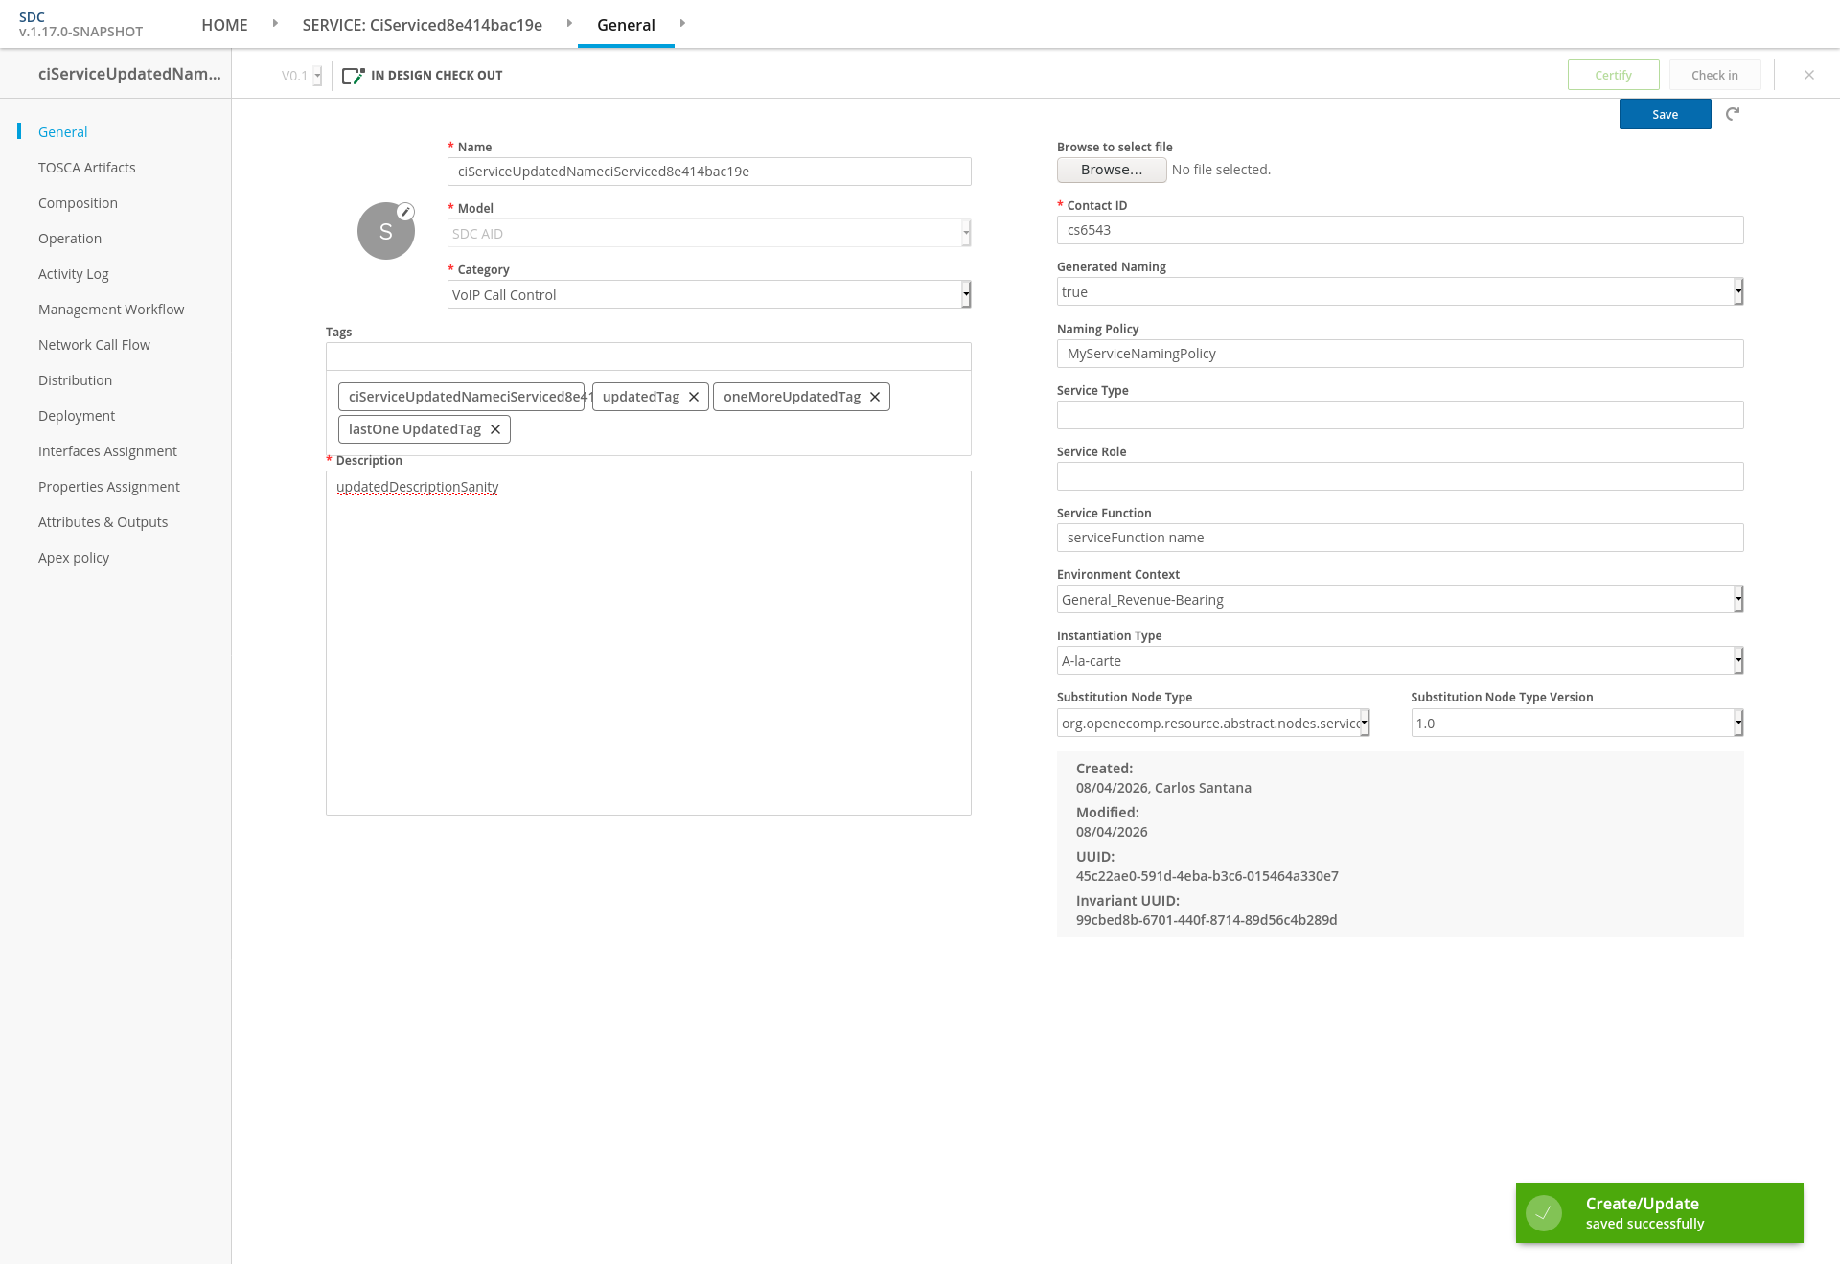Open General in left sidebar
The height and width of the screenshot is (1264, 1840).
(63, 132)
